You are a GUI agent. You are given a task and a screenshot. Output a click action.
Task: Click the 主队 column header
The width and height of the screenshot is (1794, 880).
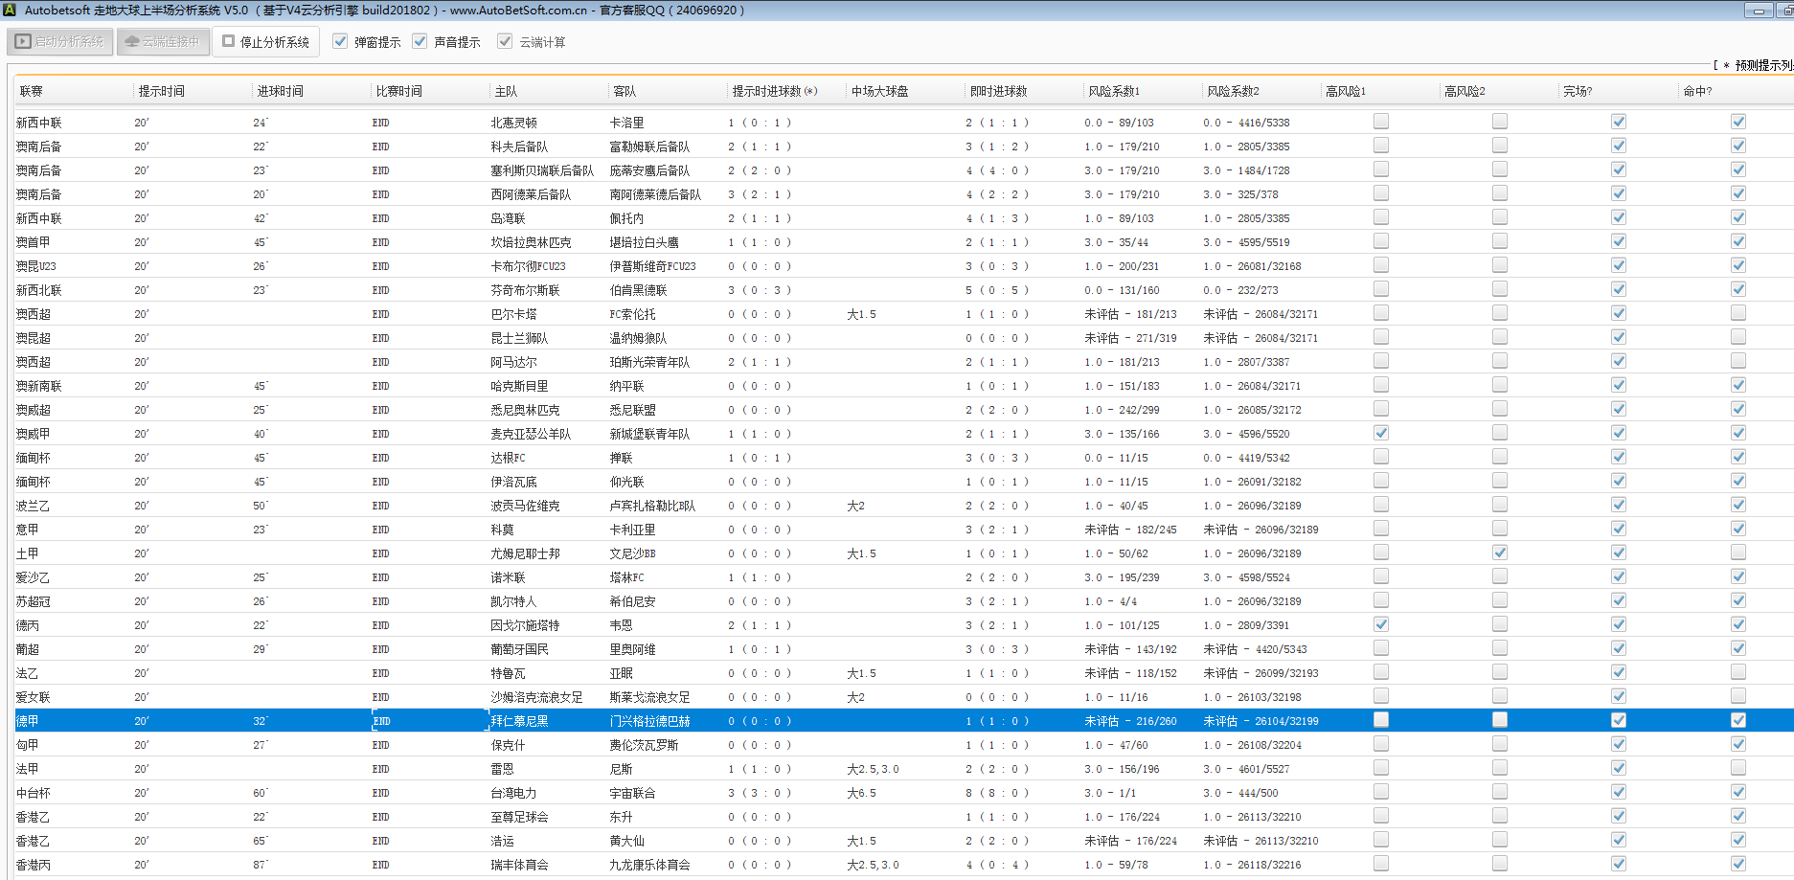(506, 91)
